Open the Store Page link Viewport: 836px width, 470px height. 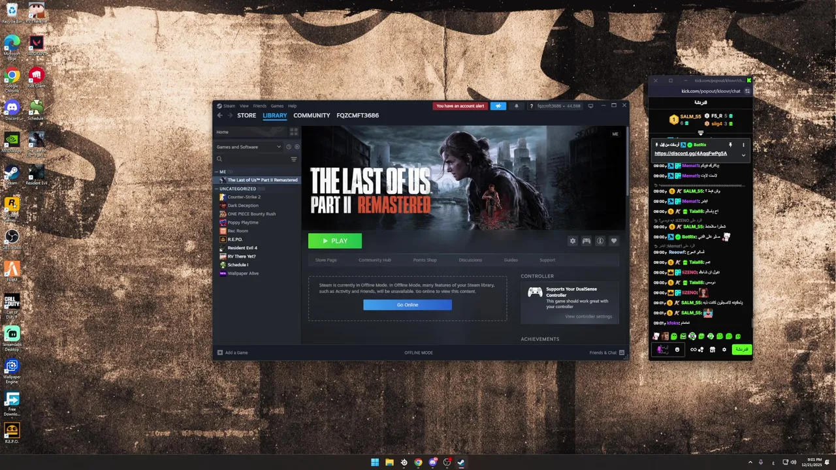point(326,260)
